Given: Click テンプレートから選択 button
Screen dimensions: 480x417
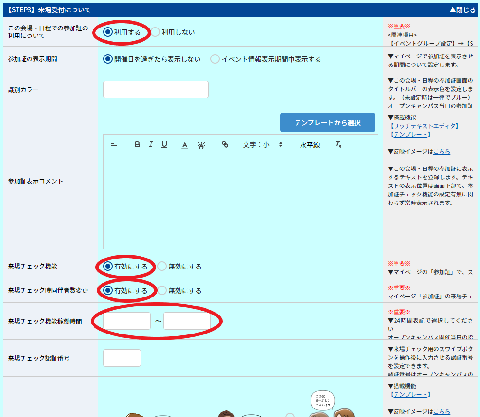Looking at the screenshot, I should click(x=327, y=123).
